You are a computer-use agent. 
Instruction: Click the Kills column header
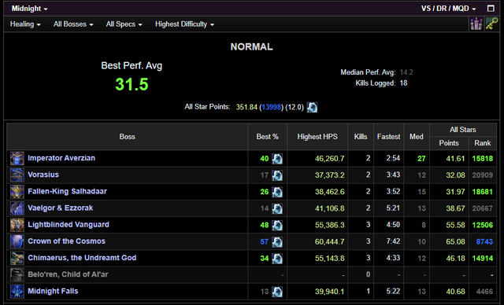[361, 137]
